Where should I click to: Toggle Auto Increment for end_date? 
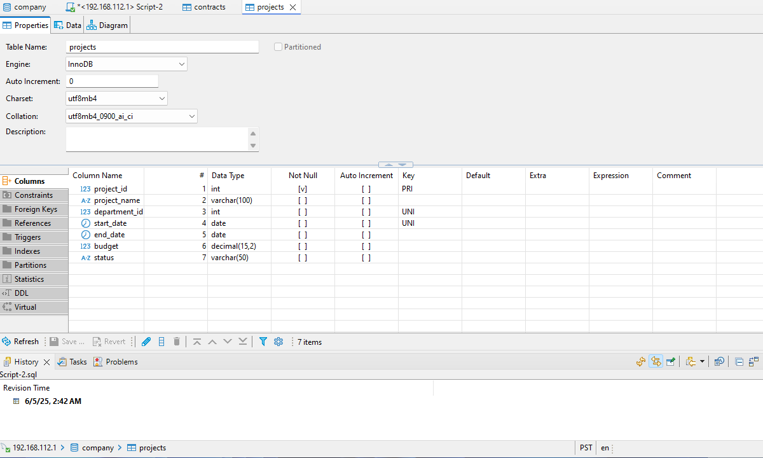point(366,235)
